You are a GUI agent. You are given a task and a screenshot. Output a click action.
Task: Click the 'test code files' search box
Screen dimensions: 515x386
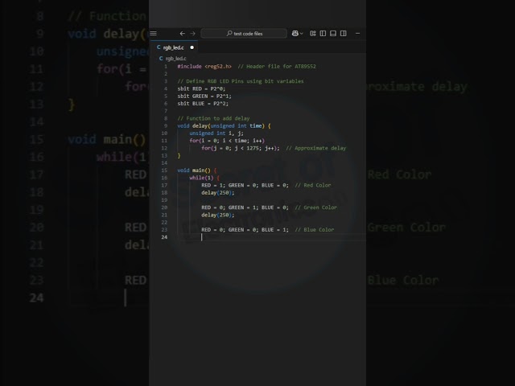(244, 34)
